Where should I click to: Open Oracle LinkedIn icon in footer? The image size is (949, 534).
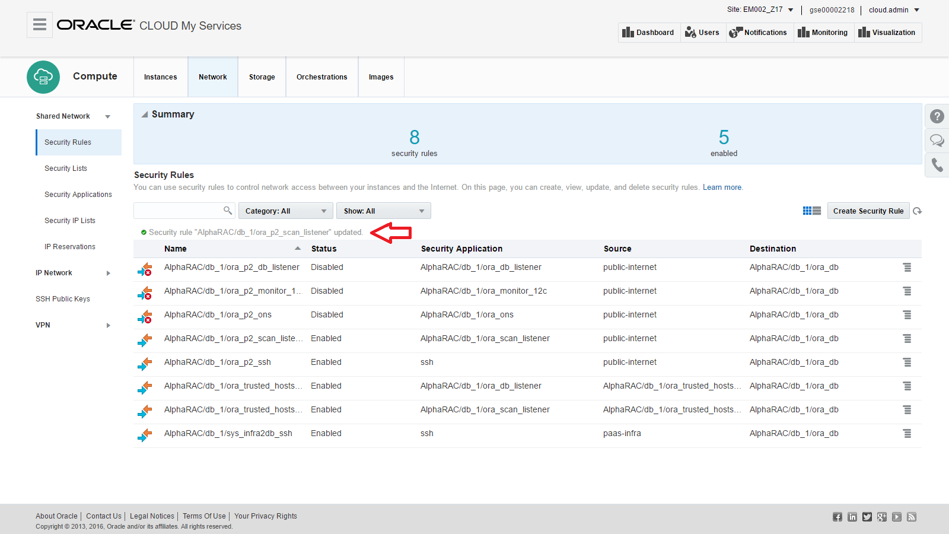tap(852, 517)
